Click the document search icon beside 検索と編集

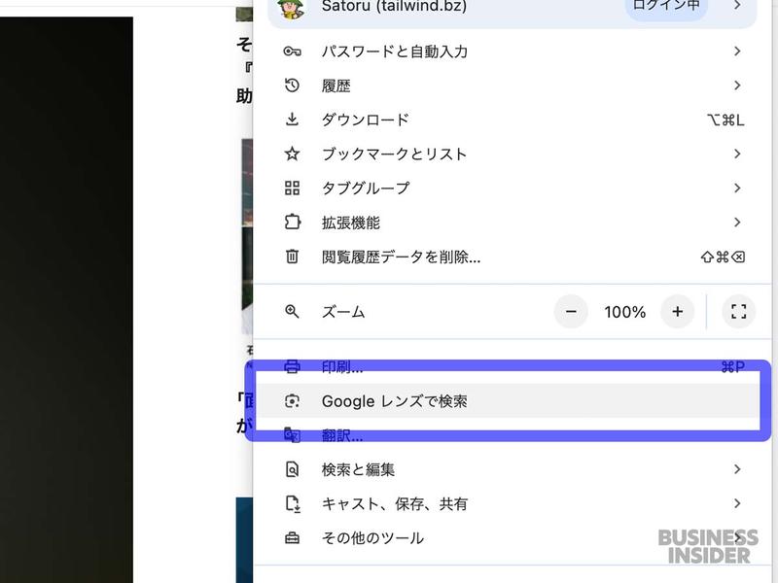coord(292,469)
